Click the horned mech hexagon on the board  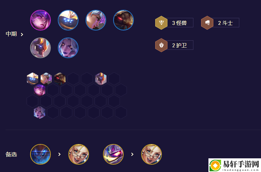(x=101, y=78)
